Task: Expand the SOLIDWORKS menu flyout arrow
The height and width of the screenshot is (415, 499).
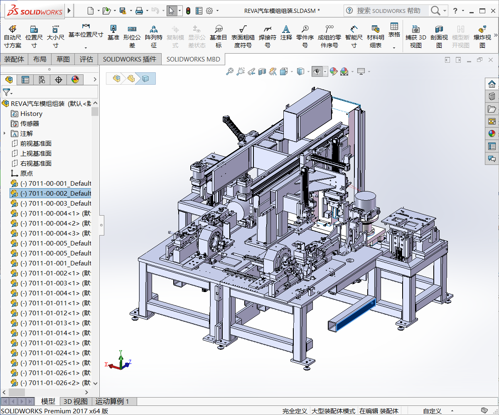Action: pos(69,11)
